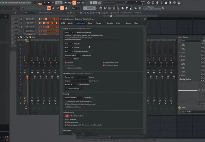Click the zoom tool in Playlist toolbar
205x142 pixels.
[104, 13]
